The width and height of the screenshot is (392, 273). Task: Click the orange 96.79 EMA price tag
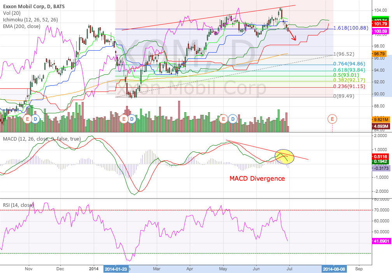[379, 54]
